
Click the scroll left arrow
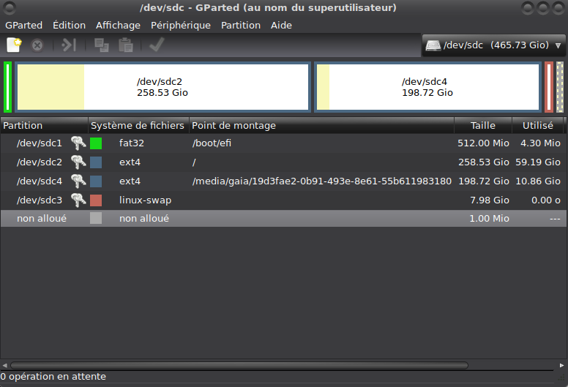tap(4, 365)
